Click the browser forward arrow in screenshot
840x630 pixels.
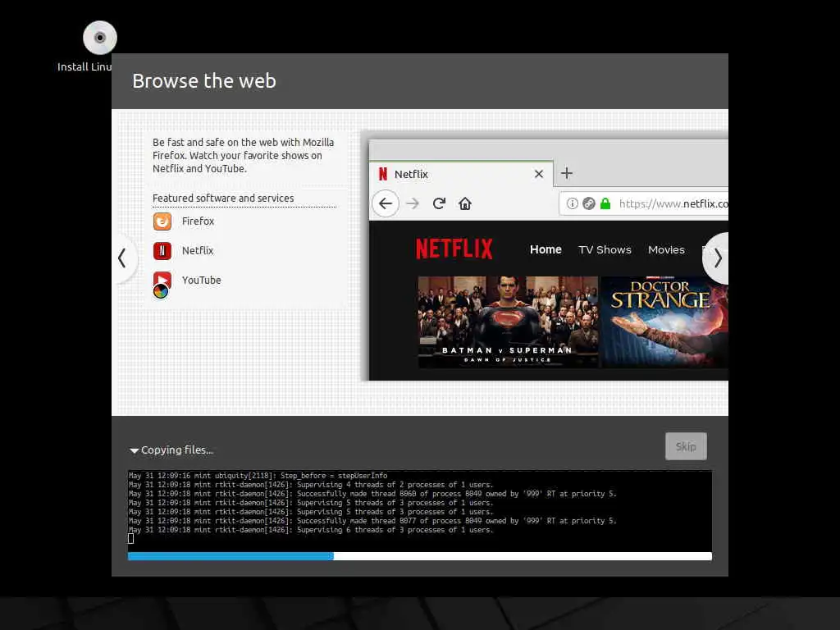413,203
